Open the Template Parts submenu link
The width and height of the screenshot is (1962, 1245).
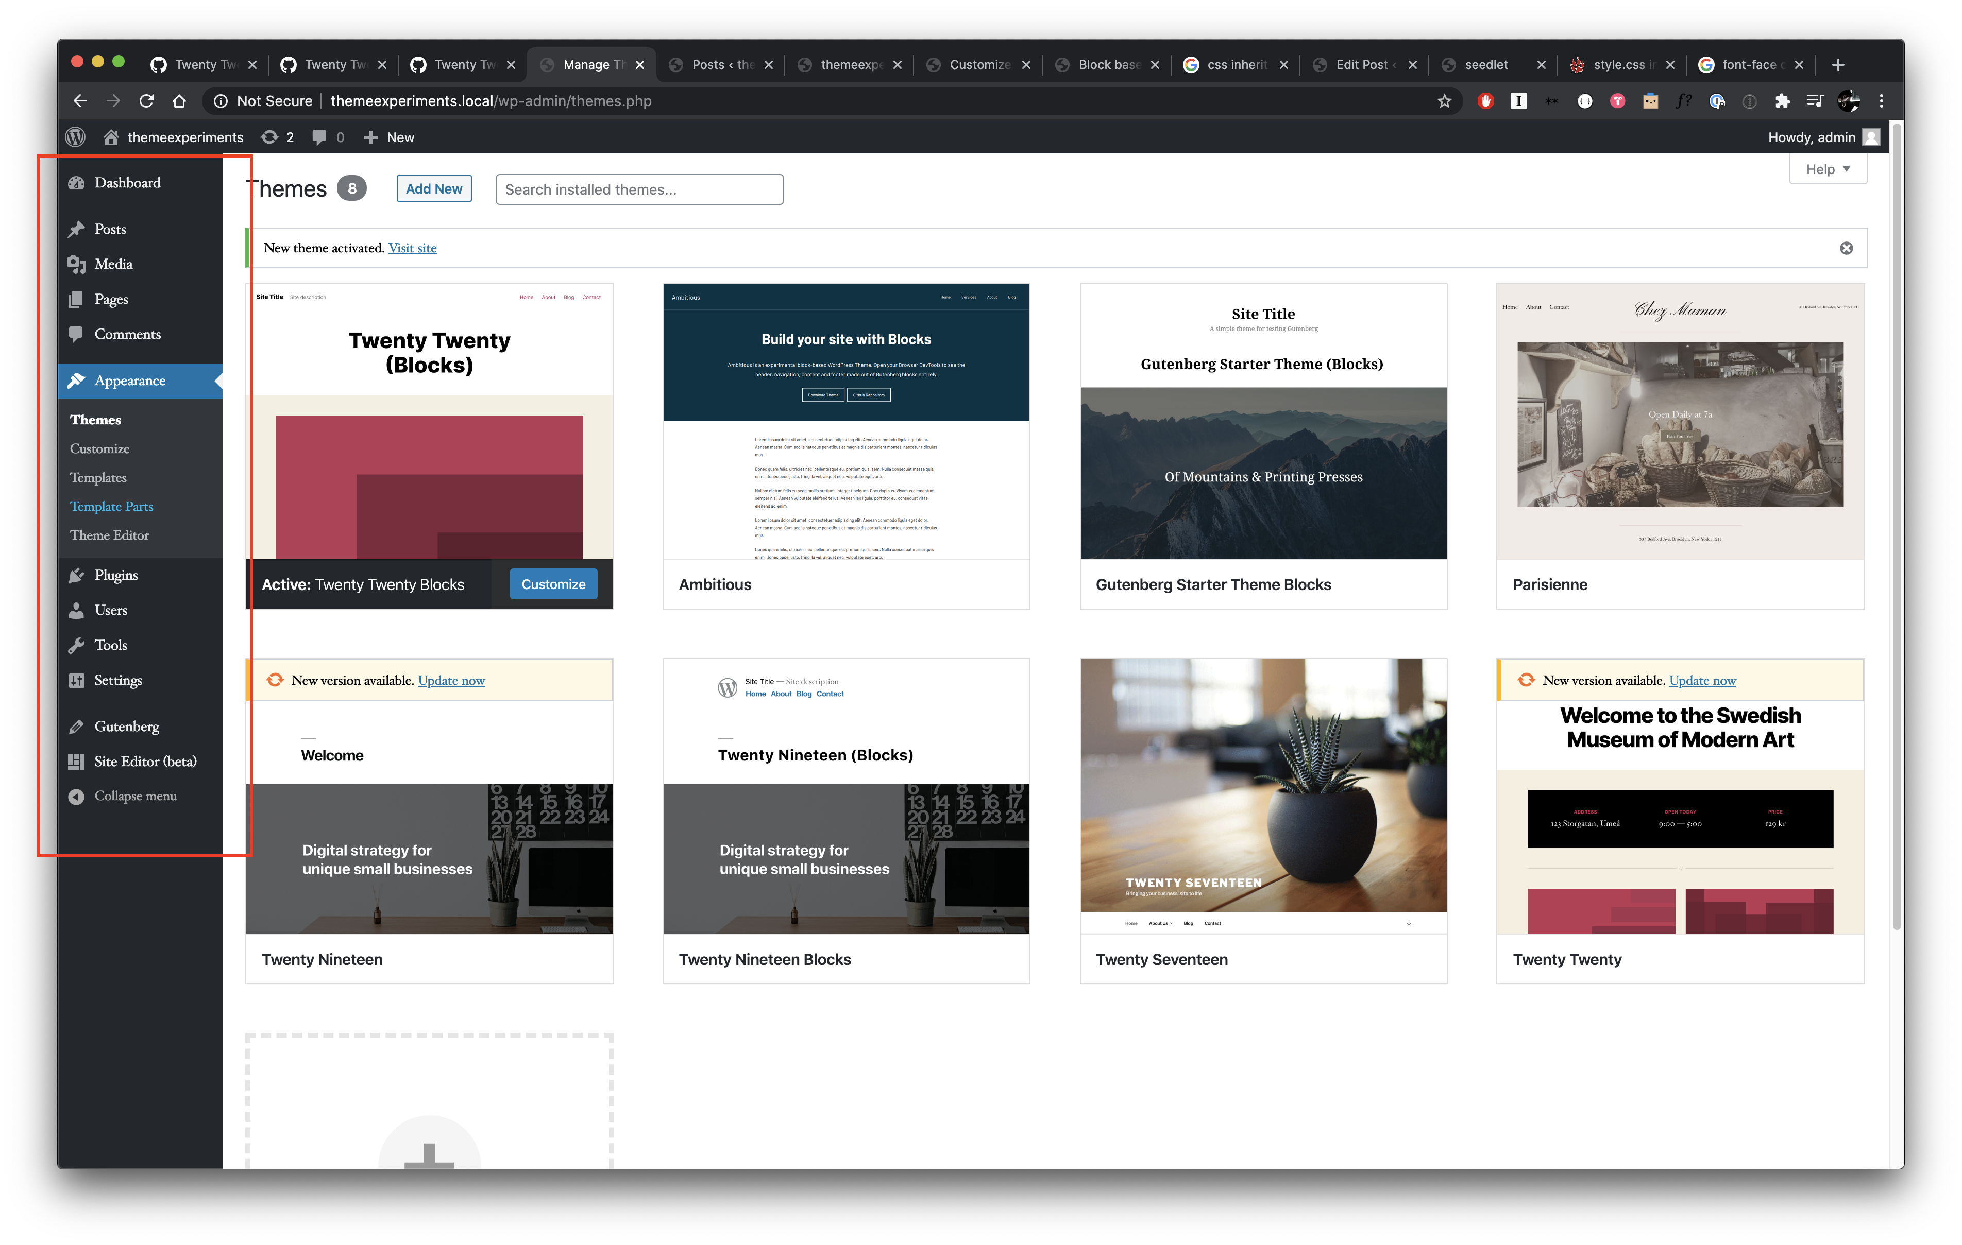pos(112,507)
